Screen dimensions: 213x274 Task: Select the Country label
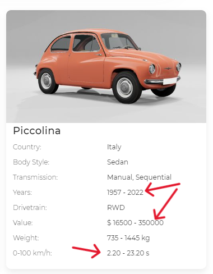coord(27,147)
